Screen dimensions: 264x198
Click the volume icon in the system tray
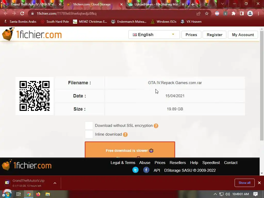(x=227, y=194)
